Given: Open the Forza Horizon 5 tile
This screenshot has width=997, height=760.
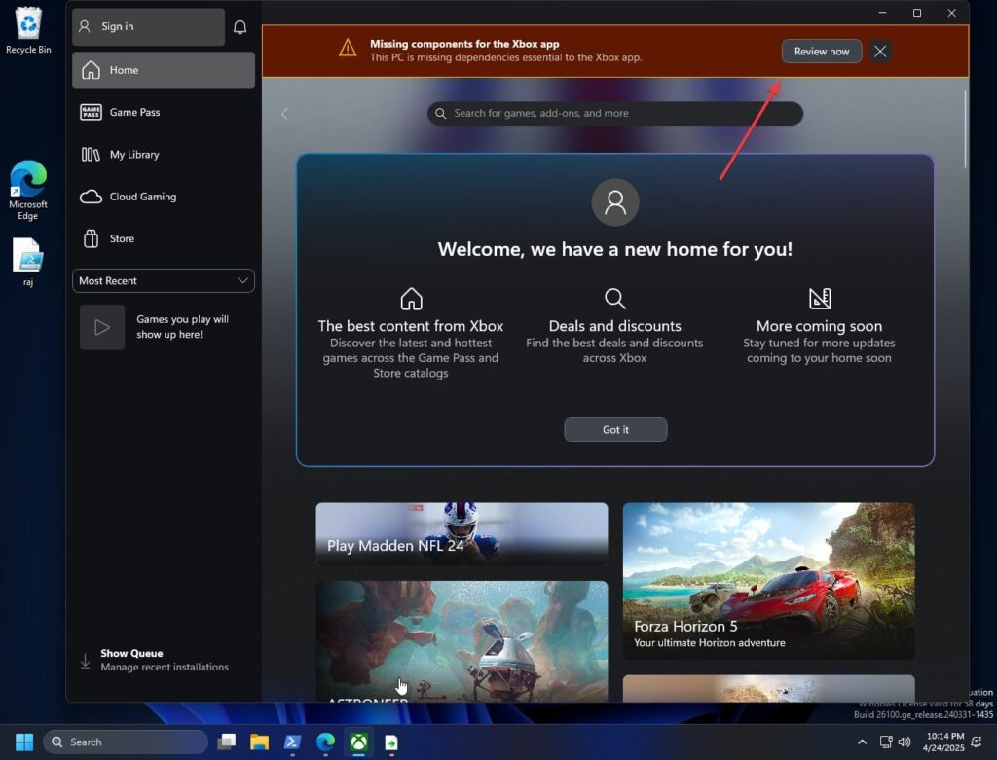Looking at the screenshot, I should [x=769, y=581].
